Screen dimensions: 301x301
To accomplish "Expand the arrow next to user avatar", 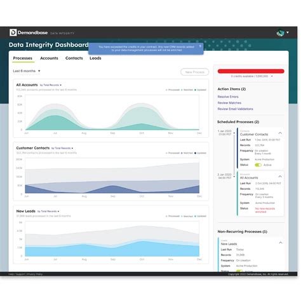I will click(x=288, y=32).
